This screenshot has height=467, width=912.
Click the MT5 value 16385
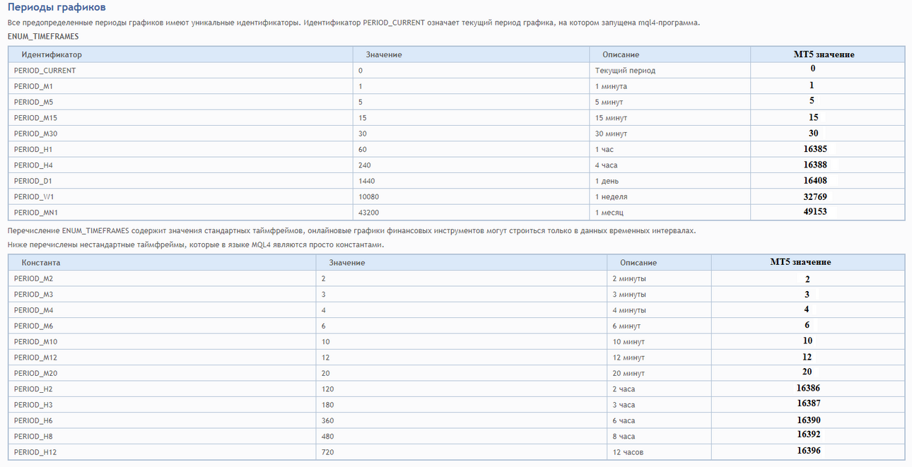click(x=815, y=149)
